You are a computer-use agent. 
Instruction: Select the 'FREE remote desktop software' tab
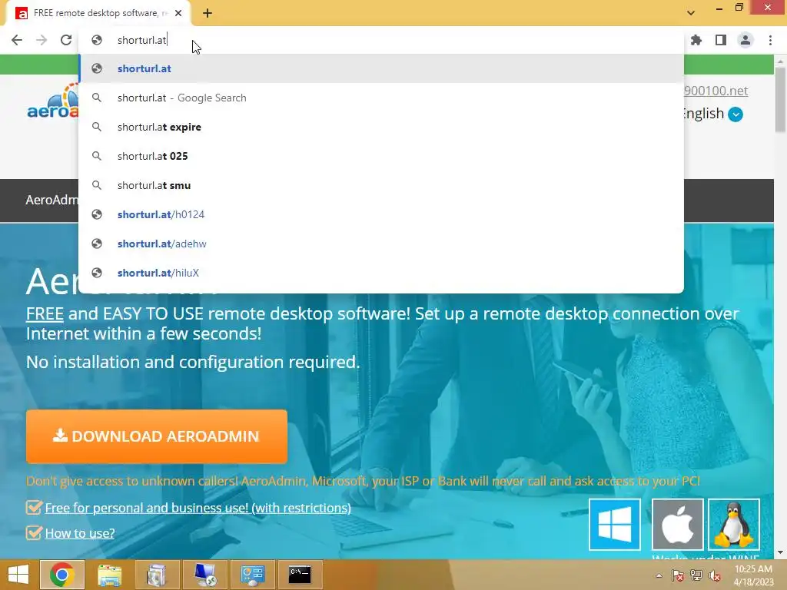click(99, 14)
